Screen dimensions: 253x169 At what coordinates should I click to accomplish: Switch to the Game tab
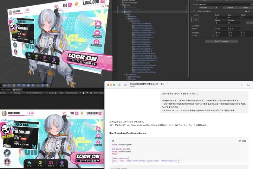click(17, 89)
